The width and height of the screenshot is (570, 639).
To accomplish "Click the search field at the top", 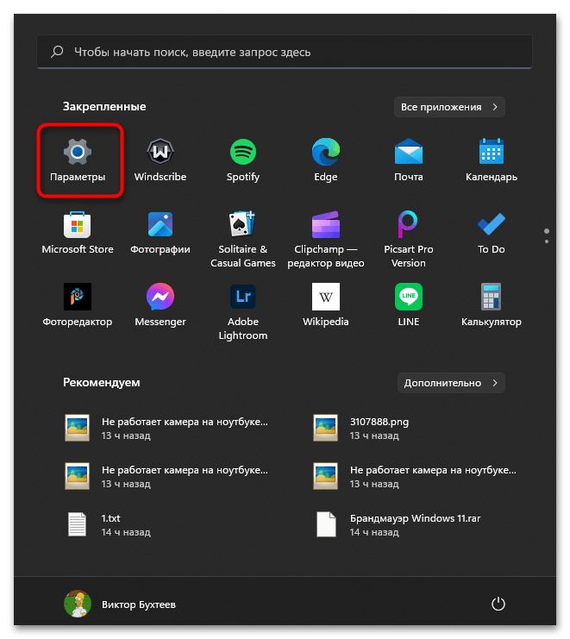I will coord(285,52).
